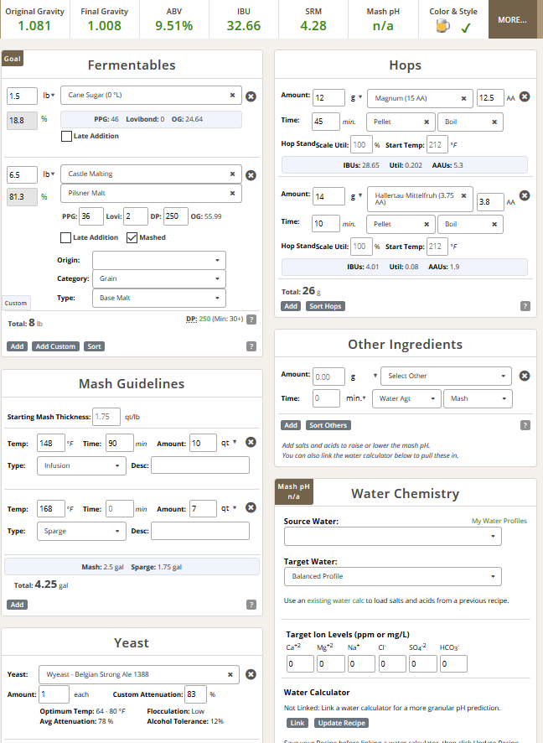The width and height of the screenshot is (543, 743).
Task: Remove the 148°F infusion mash step
Action: pos(251,442)
